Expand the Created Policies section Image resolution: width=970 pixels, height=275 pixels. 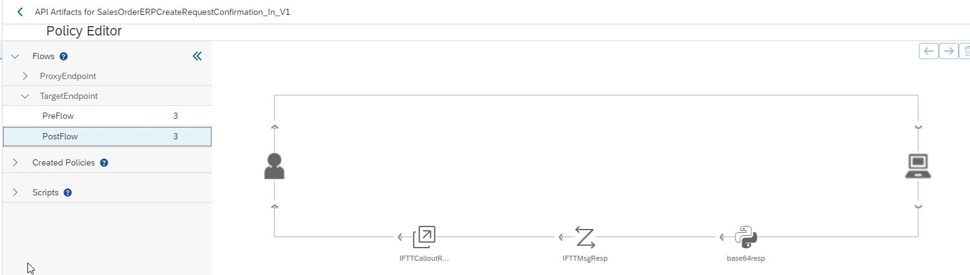[x=15, y=162]
